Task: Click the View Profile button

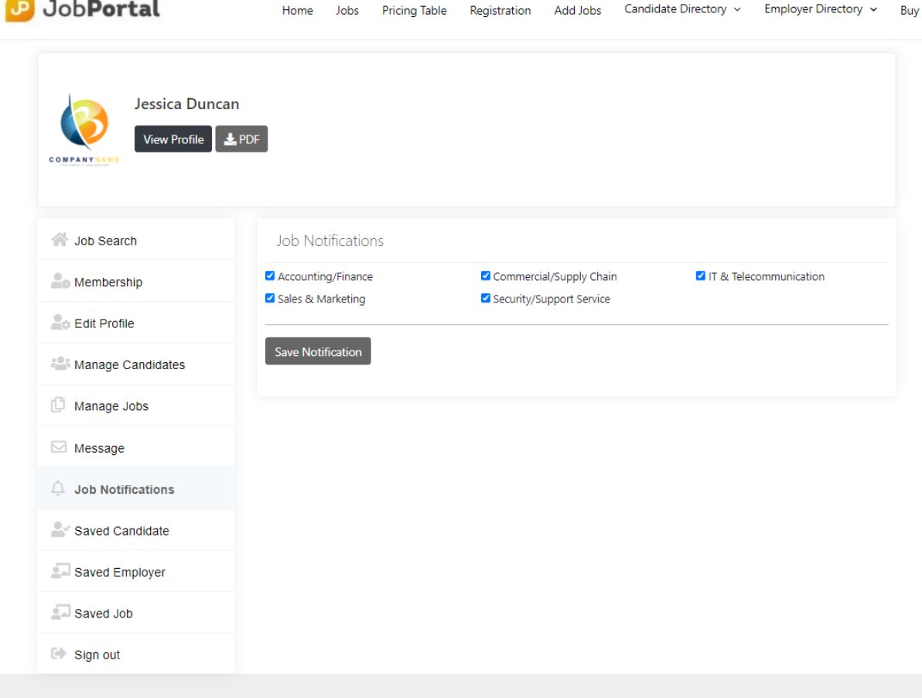Action: [173, 139]
